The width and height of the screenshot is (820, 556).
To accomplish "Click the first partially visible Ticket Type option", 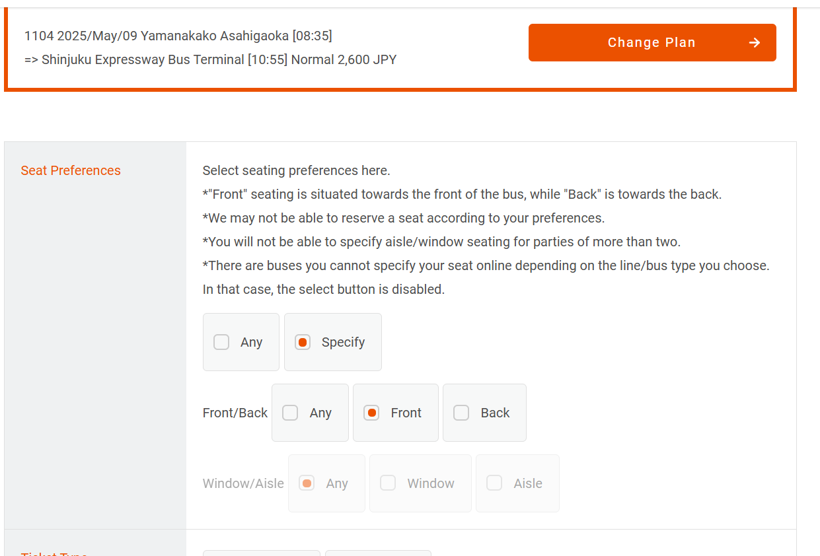I will point(261,553).
